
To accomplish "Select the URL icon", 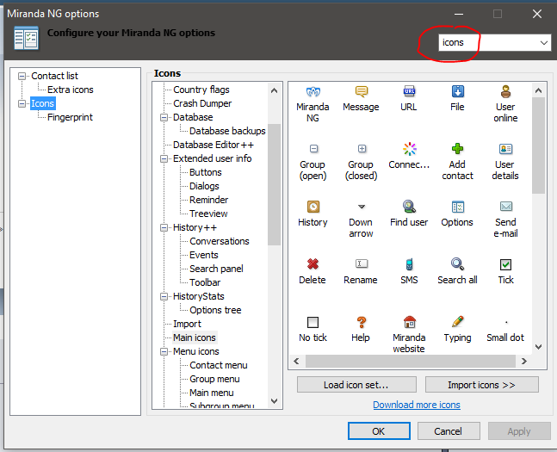I will tap(409, 91).
